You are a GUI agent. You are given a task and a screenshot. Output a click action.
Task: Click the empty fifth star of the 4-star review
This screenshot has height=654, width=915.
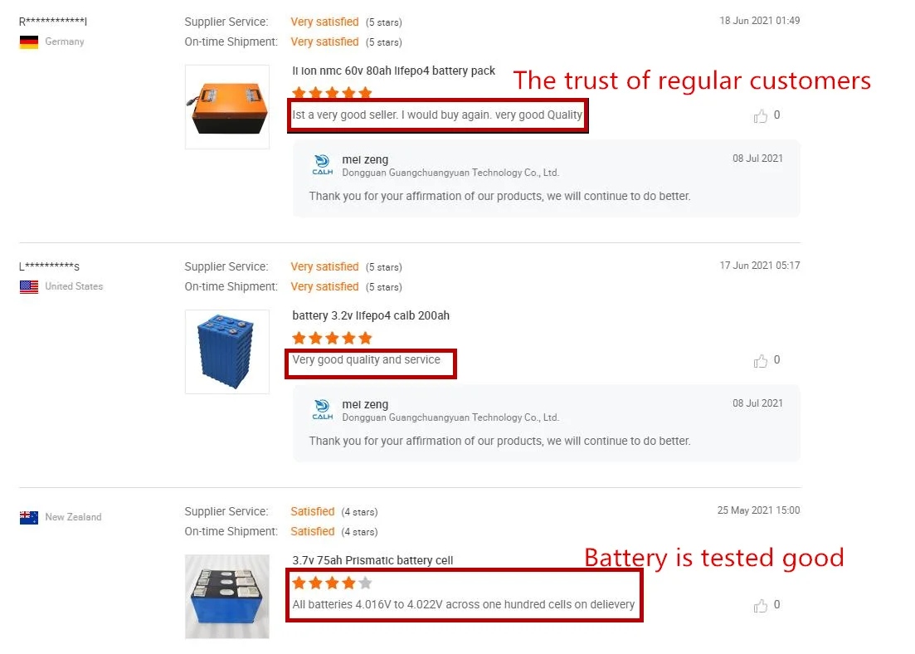pyautogui.click(x=367, y=583)
